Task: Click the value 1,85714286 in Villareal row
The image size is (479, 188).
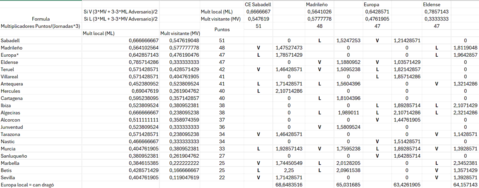Action: [407, 77]
